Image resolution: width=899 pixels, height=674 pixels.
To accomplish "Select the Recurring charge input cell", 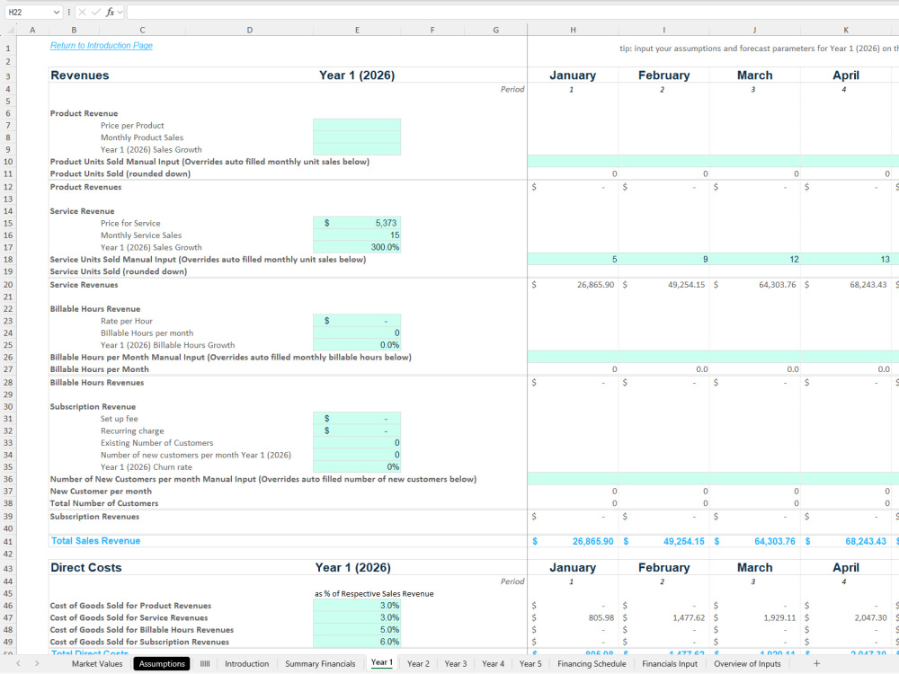I will click(x=357, y=430).
